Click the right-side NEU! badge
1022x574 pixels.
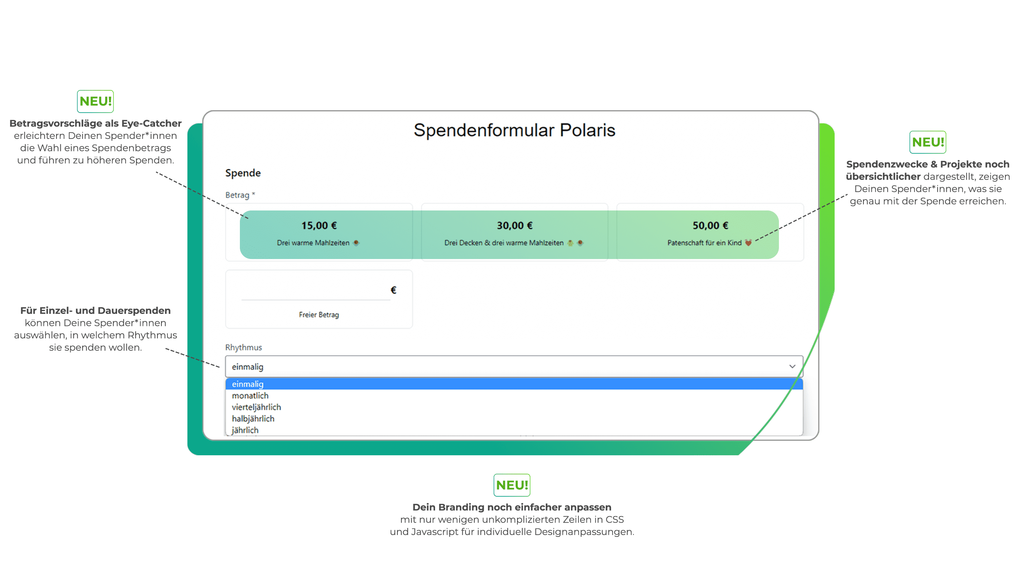(928, 142)
